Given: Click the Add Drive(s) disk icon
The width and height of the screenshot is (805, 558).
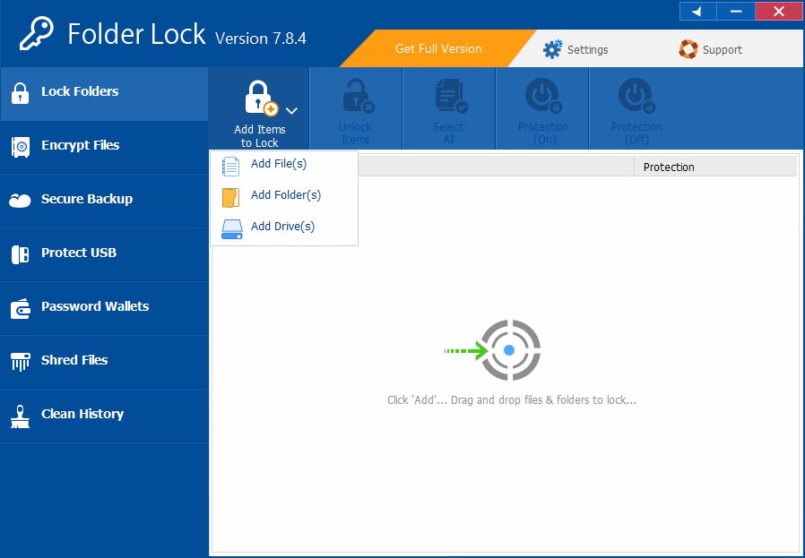Looking at the screenshot, I should [x=231, y=229].
